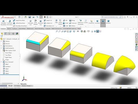Screen dimensions: 138x104
Task: Open Reference Geometry tool
Action: tap(80, 22)
